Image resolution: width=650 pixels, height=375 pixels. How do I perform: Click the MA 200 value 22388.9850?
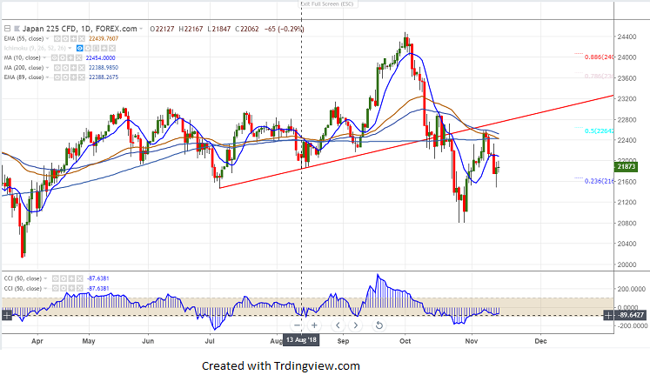pyautogui.click(x=104, y=68)
